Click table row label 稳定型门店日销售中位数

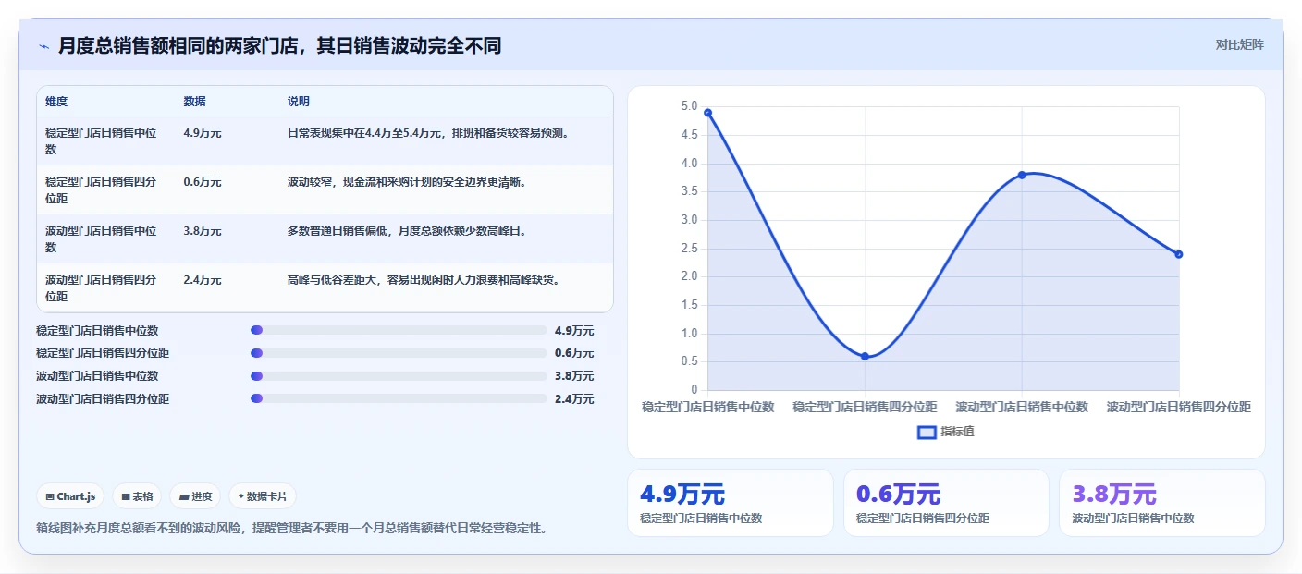(101, 140)
